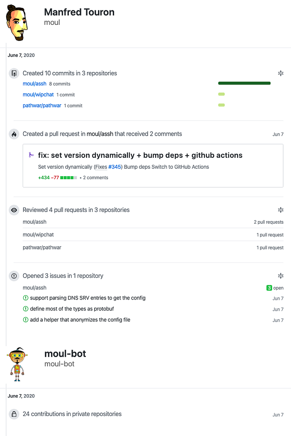Open the fix: set version dynamically pull request

coord(140,155)
